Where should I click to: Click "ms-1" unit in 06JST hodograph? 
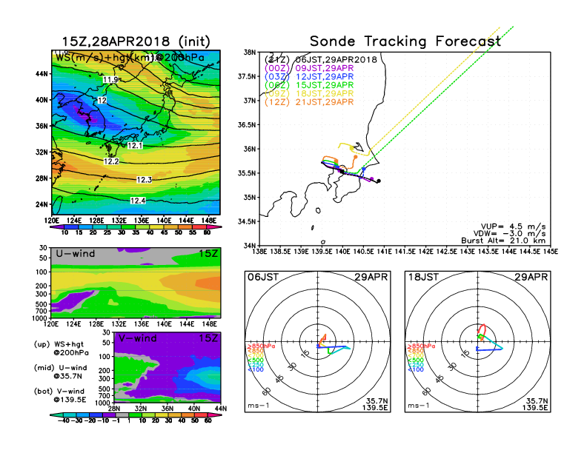point(259,406)
